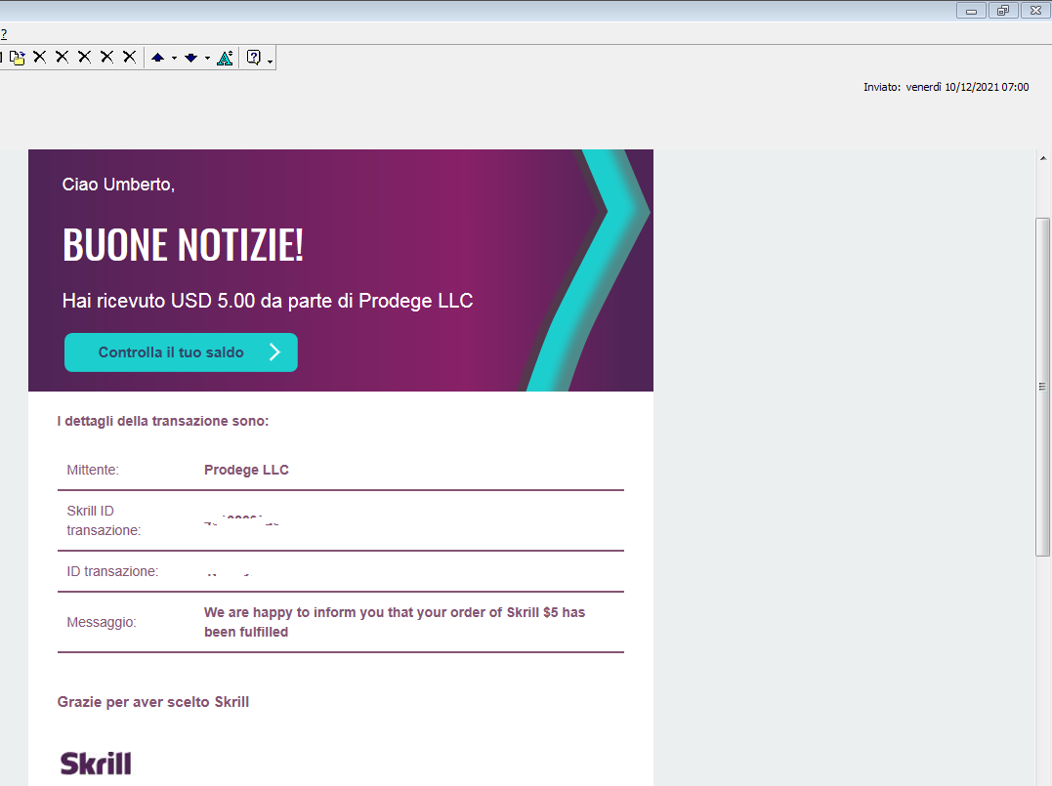Click the 'We are happy to inform you' message
This screenshot has height=786, width=1052.
click(x=395, y=622)
